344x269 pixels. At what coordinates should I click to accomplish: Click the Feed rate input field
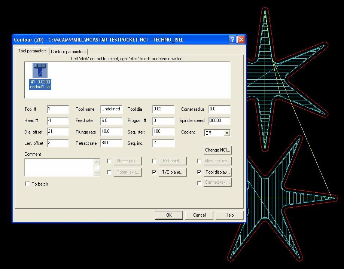(111, 120)
